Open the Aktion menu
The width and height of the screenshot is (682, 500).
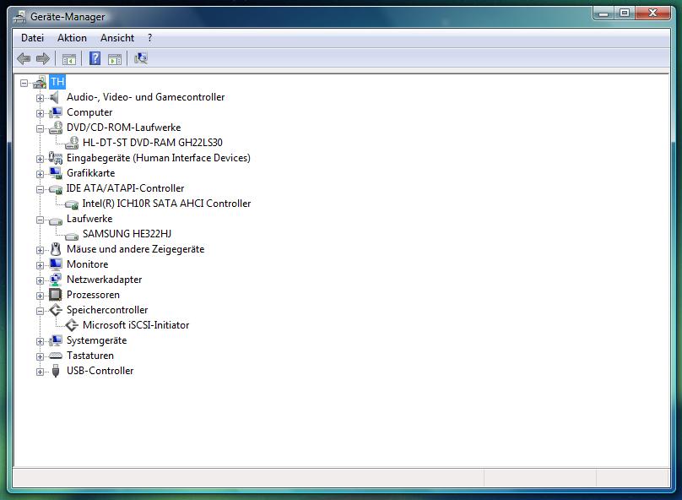[72, 38]
